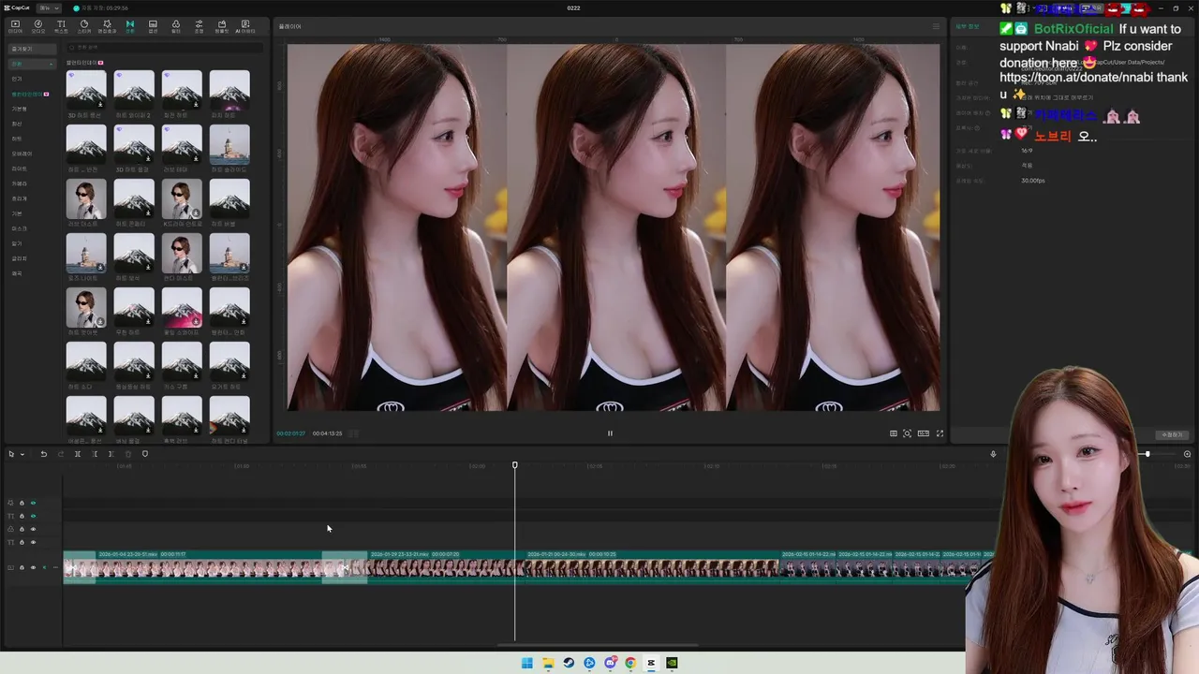This screenshot has height=674, width=1199.
Task: Select the 최신 category in sidebar
Action: click(x=17, y=124)
